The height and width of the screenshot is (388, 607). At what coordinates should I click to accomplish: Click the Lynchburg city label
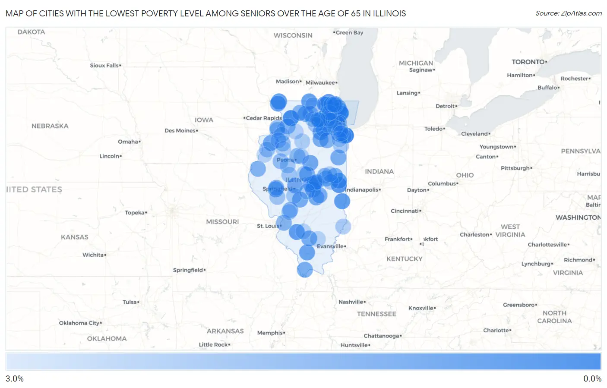tap(536, 264)
